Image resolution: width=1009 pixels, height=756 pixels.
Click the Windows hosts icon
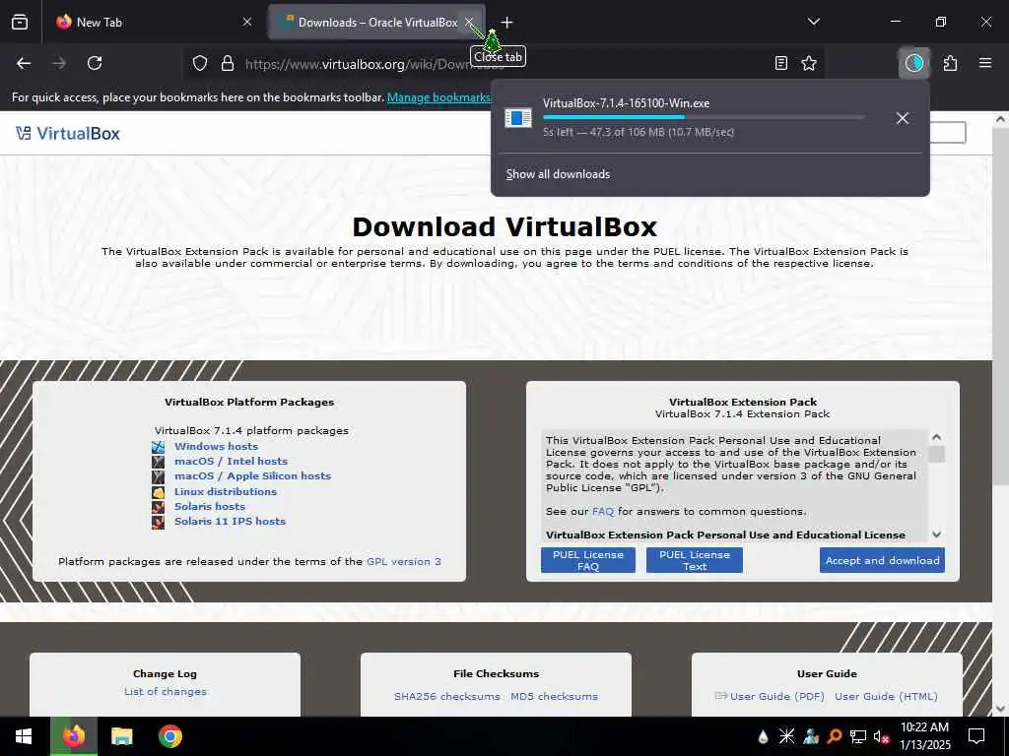[159, 447]
